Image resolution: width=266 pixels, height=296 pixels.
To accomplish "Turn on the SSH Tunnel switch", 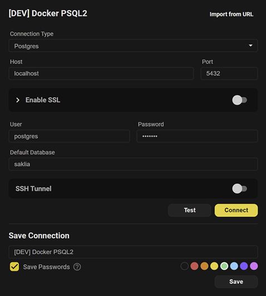I will pos(239,189).
